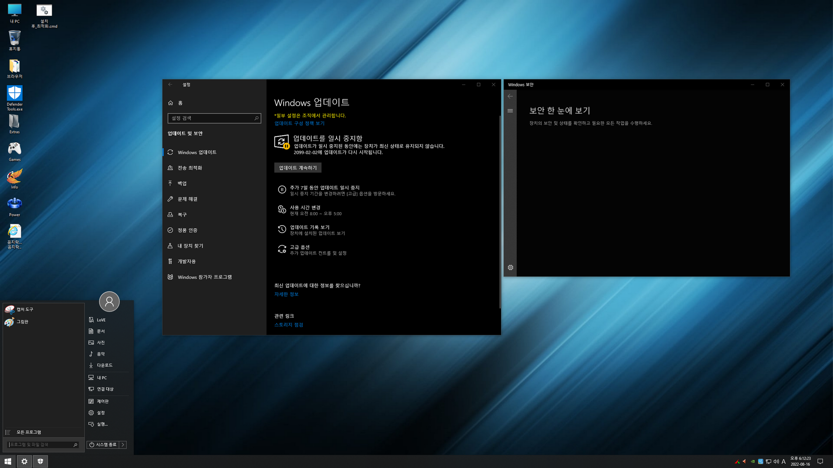The image size is (833, 468).
Task: Open the 휴지통 recycle bin icon
Action: 14,41
